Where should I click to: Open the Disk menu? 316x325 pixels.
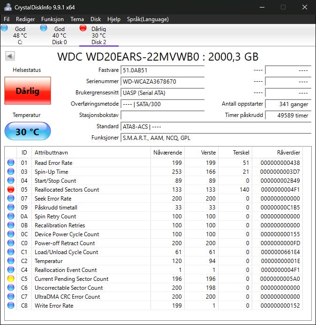click(x=96, y=19)
